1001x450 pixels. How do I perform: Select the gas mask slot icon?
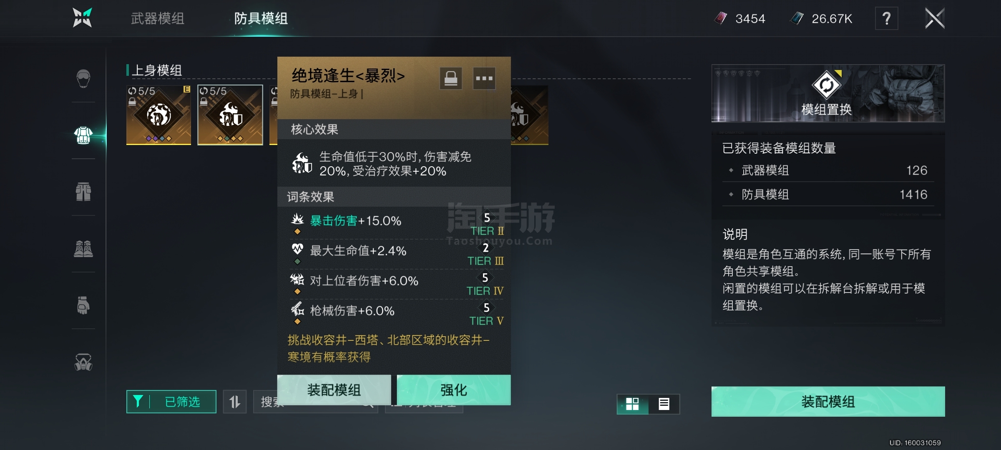(83, 362)
